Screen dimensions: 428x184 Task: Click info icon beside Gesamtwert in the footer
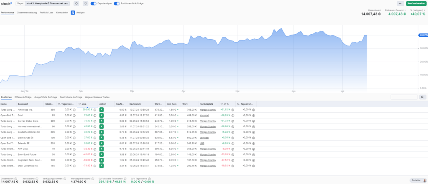pyautogui.click(x=15, y=179)
